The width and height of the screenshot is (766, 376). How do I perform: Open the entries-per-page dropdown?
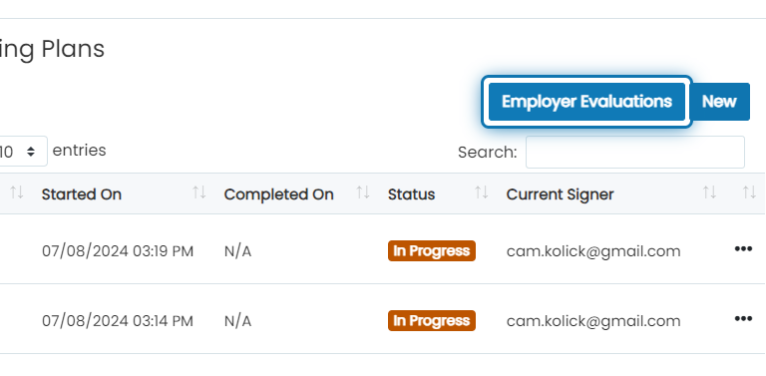click(23, 152)
